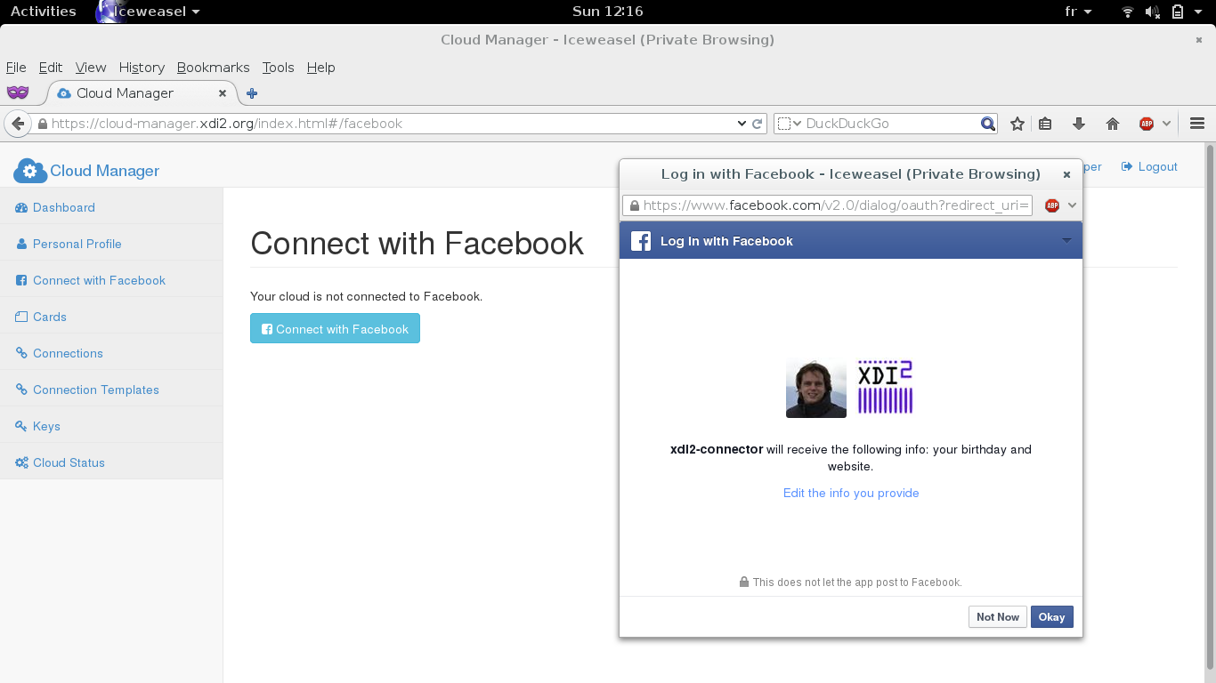Viewport: 1216px width, 683px height.
Task: Open the Help menu
Action: (x=320, y=68)
